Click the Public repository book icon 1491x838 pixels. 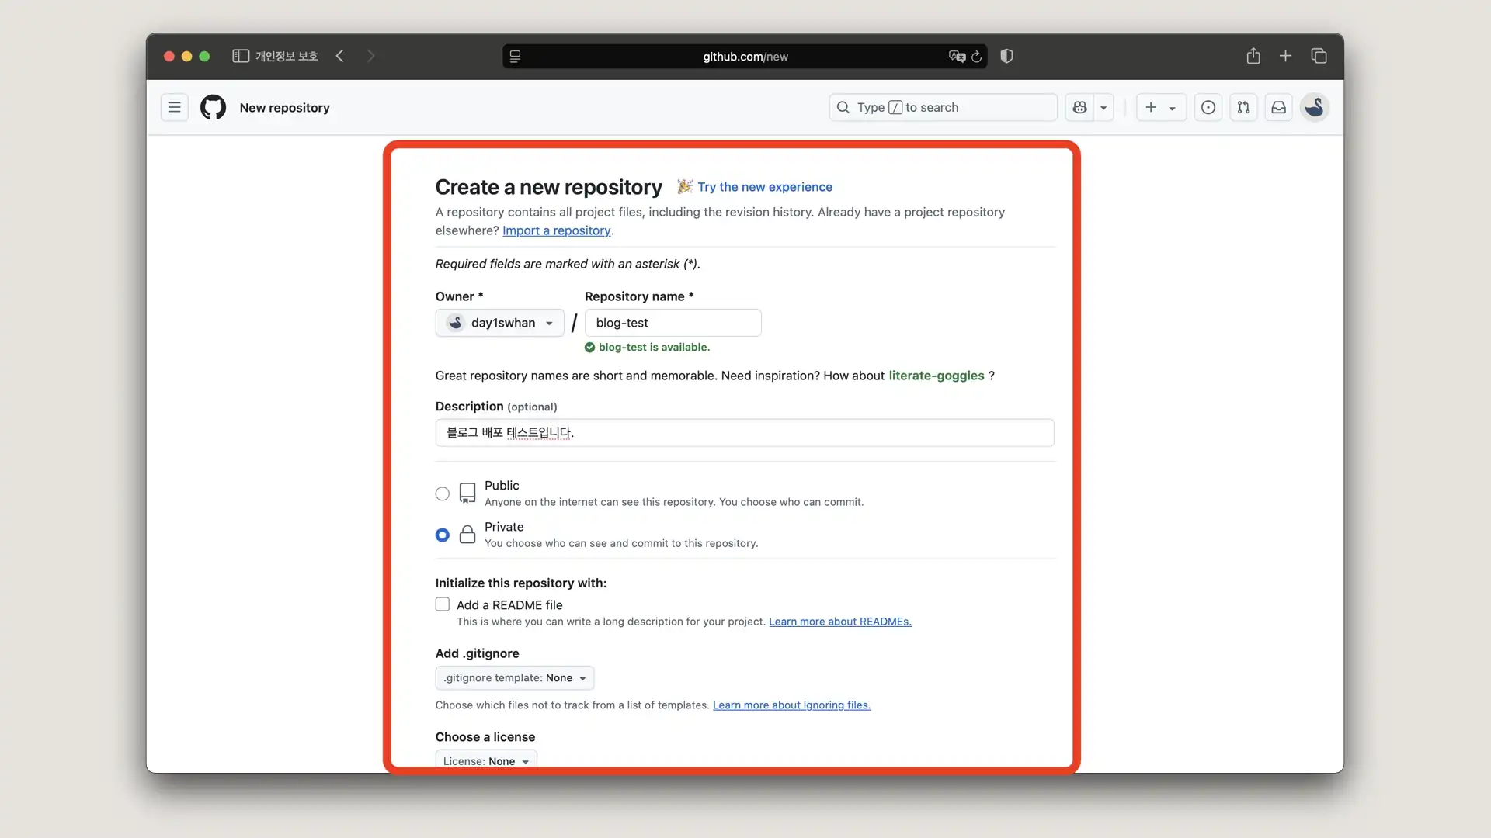click(467, 493)
